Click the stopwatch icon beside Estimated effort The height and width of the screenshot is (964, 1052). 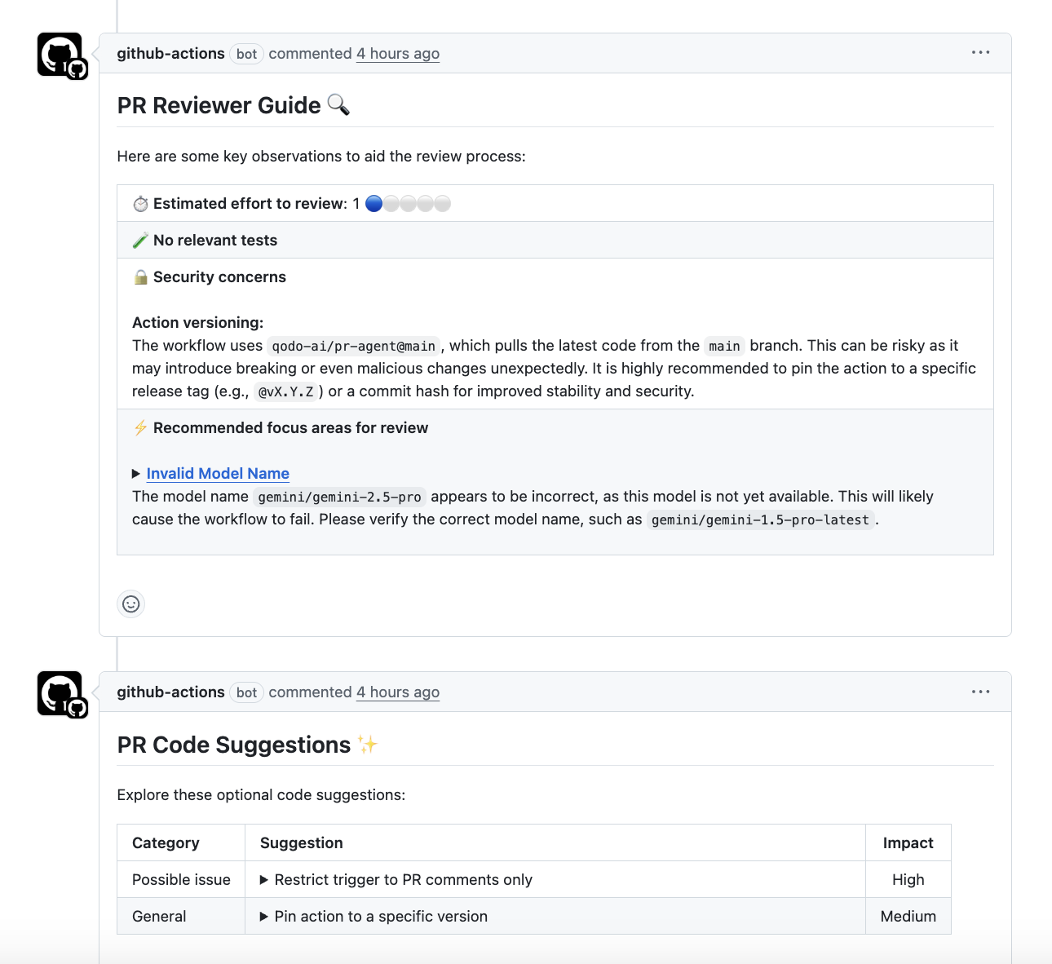[141, 204]
